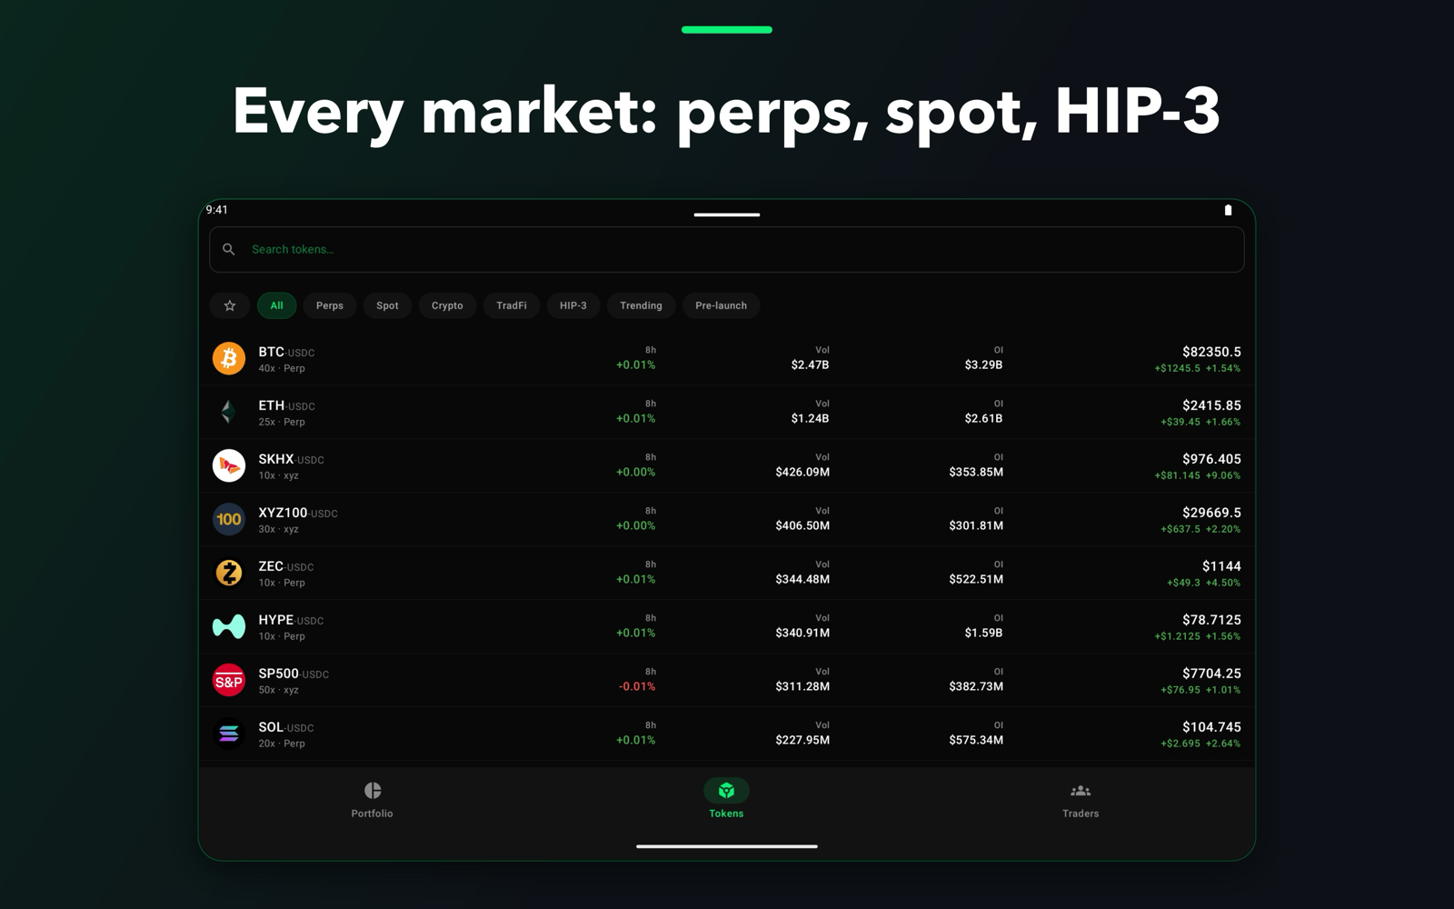1454x909 pixels.
Task: Click SP500 price $7704.25
Action: (x=1211, y=674)
